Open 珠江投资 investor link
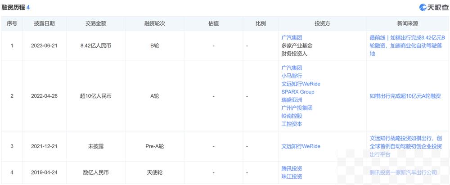The image size is (450, 185). pyautogui.click(x=292, y=176)
